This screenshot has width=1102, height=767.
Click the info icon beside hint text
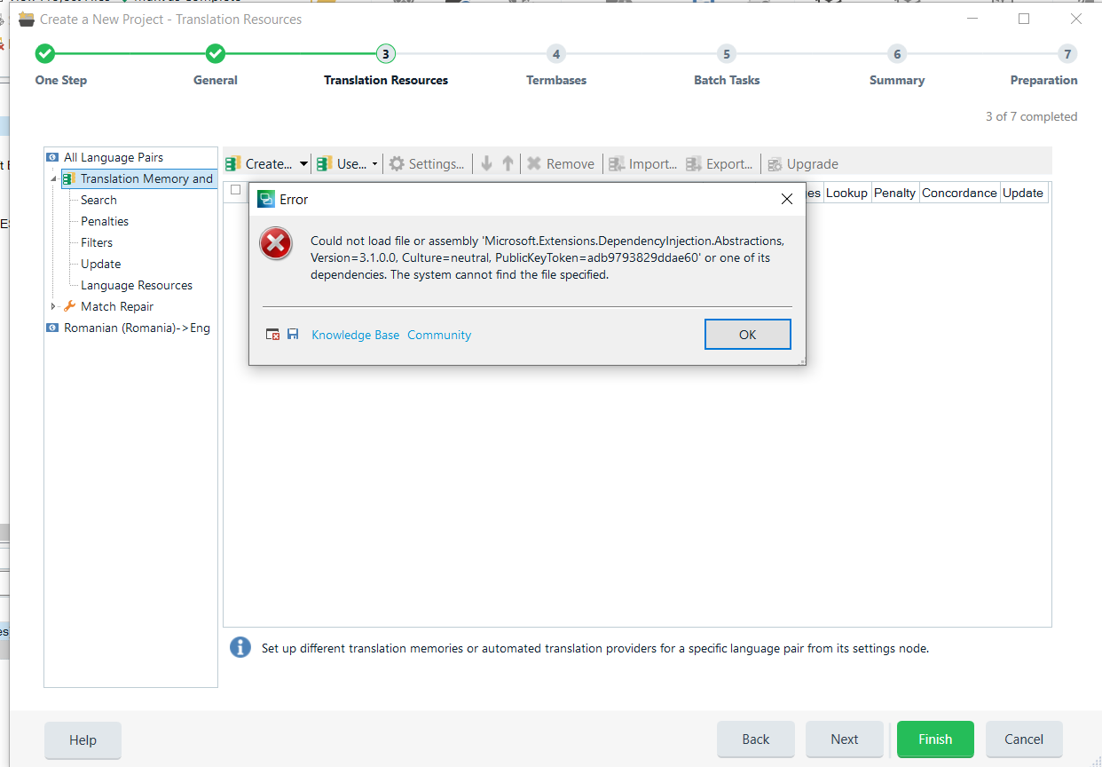point(240,647)
